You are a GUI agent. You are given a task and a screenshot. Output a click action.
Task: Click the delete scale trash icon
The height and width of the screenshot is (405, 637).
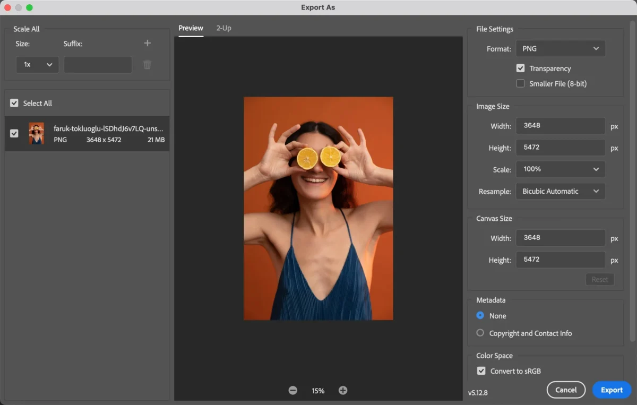click(x=147, y=64)
